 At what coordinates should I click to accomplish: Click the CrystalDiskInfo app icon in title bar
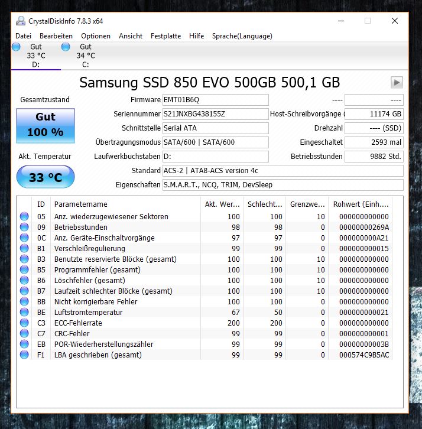point(21,21)
